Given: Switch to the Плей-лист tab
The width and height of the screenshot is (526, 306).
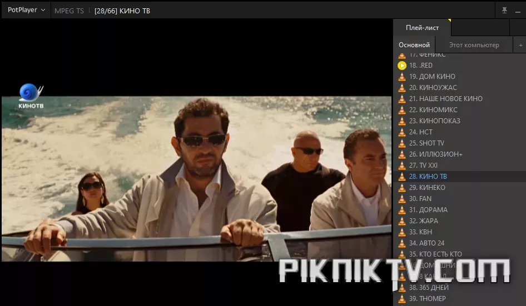Looking at the screenshot, I should pyautogui.click(x=422, y=28).
